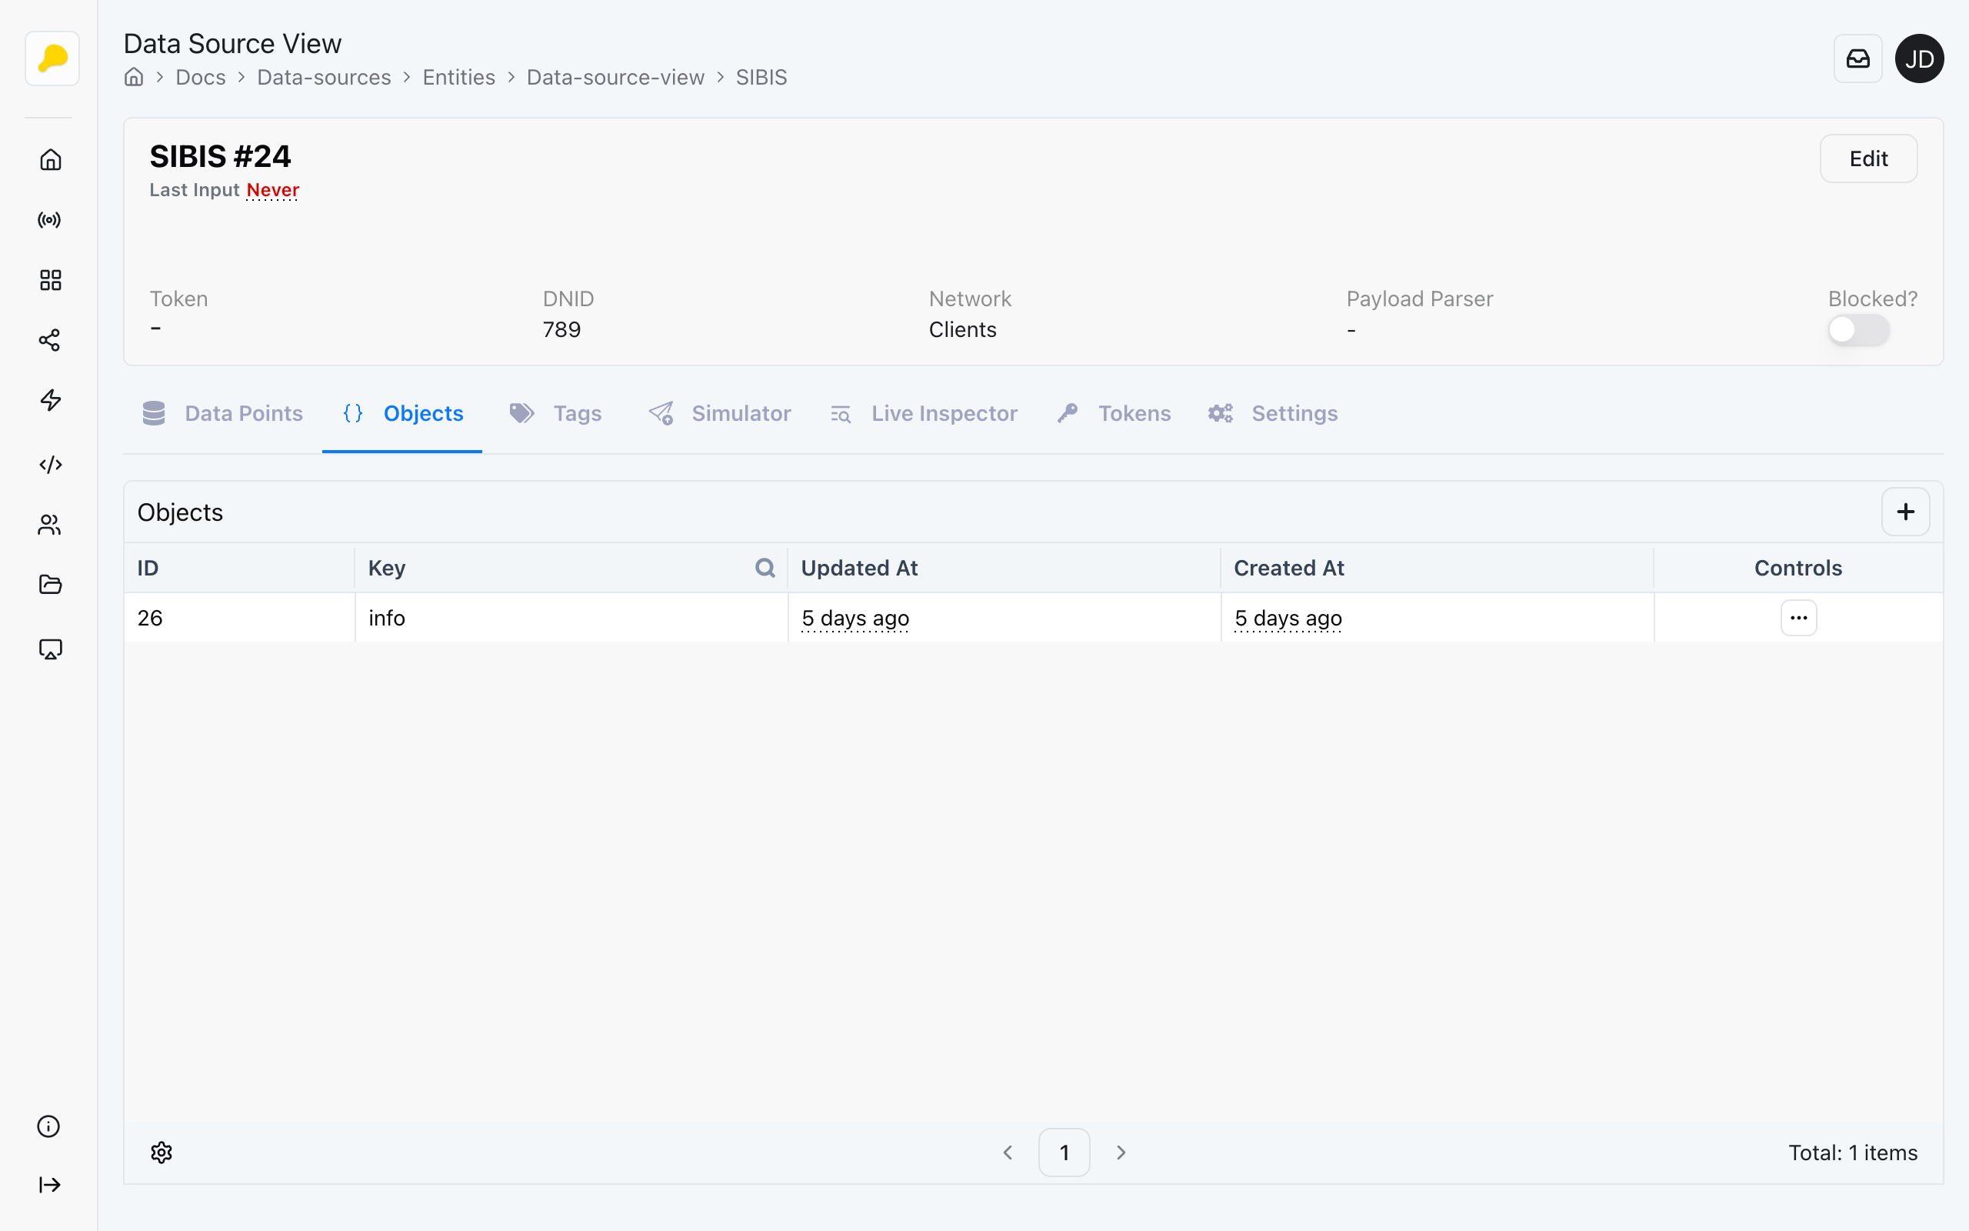Viewport: 1969px width, 1231px height.
Task: Open table settings gear at bottom left
Action: 161,1152
